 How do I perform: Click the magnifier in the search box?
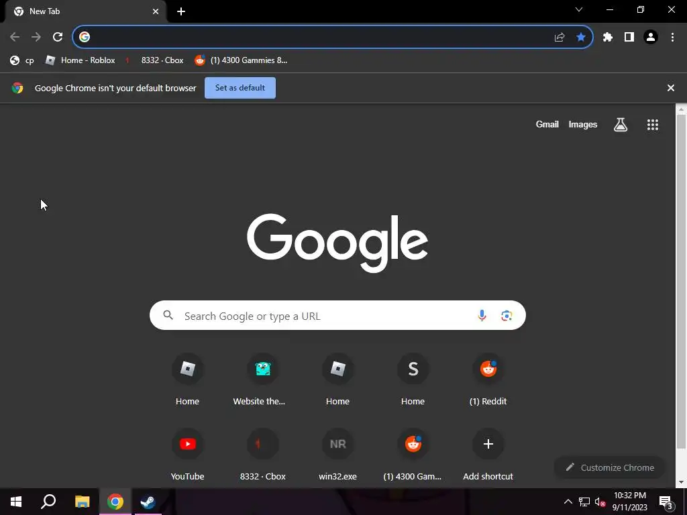point(168,315)
